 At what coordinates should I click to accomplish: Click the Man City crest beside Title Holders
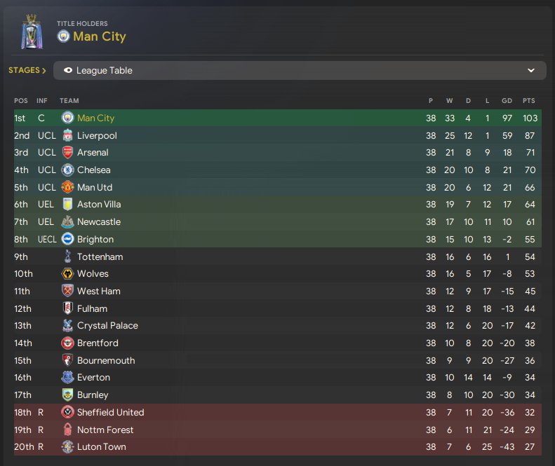63,36
